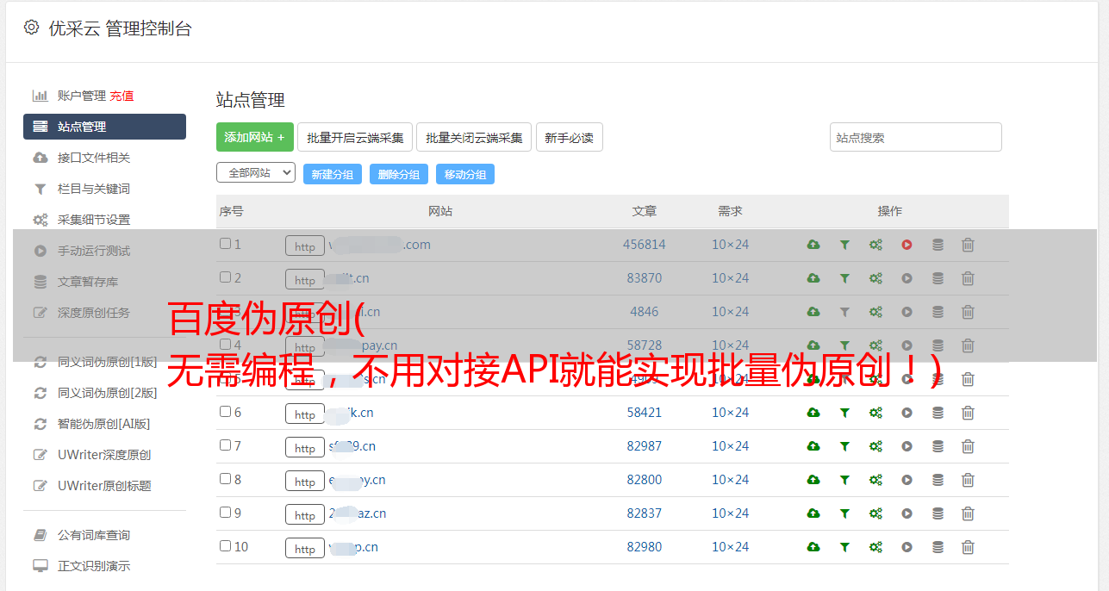The height and width of the screenshot is (591, 1109).
Task: Click the gray filter icon in the 4846 row
Action: pyautogui.click(x=844, y=312)
